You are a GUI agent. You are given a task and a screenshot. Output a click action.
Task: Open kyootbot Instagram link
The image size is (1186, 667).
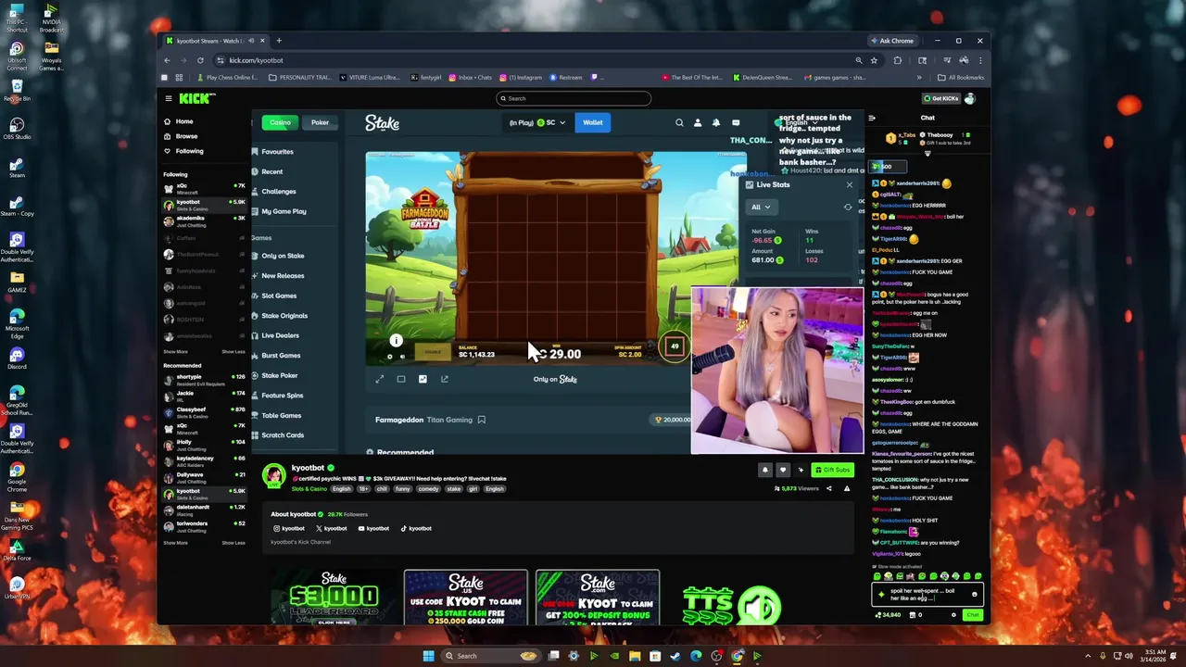[x=289, y=528]
